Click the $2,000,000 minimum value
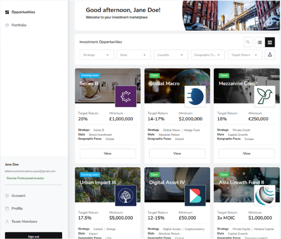This screenshot has height=239, width=281. click(190, 119)
